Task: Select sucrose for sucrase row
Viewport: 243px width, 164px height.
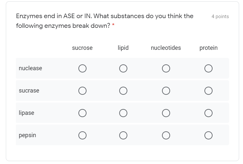Action: point(82,91)
